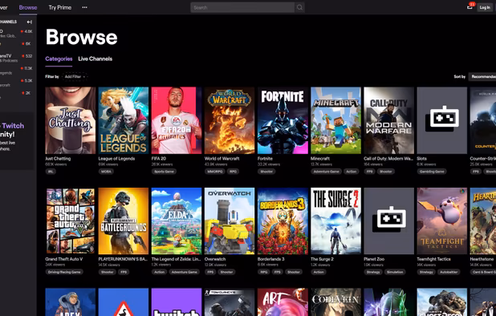Open the Borderlands 3 cover art
The height and width of the screenshot is (316, 496).
tap(283, 221)
